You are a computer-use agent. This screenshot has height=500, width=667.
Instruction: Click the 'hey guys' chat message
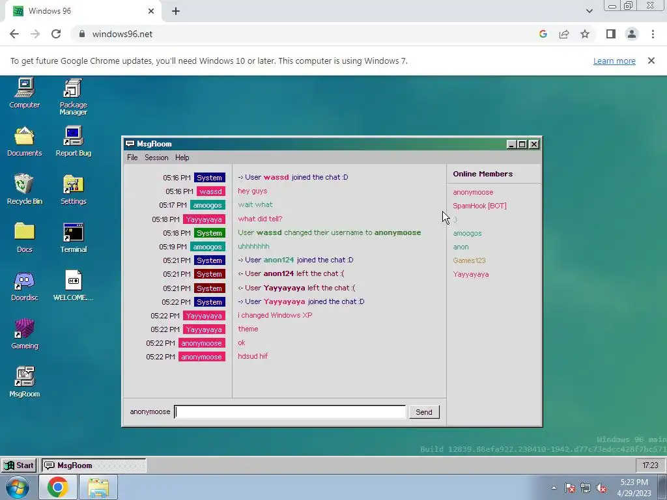[253, 191]
